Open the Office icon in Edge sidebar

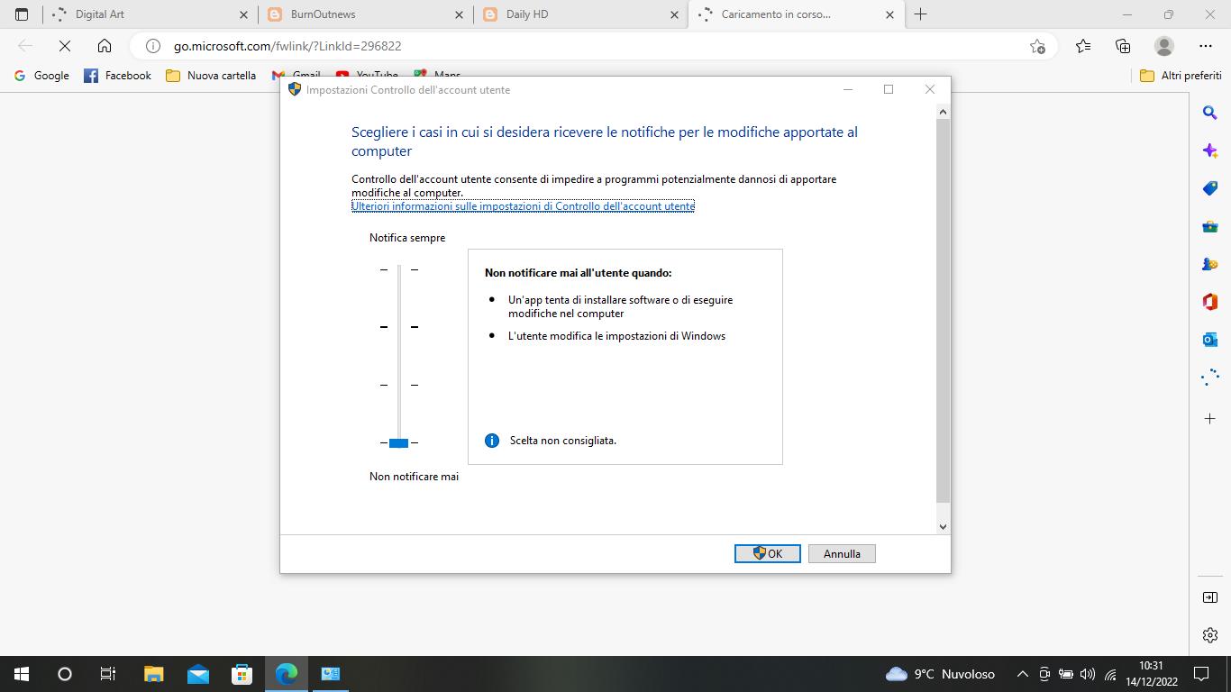point(1209,302)
